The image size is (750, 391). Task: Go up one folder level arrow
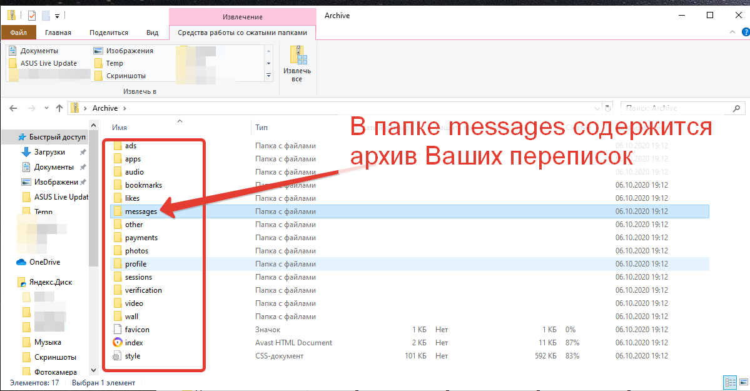pyautogui.click(x=59, y=108)
